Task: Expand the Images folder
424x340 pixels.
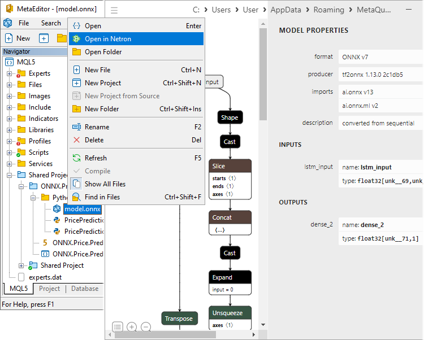Action: [9, 96]
